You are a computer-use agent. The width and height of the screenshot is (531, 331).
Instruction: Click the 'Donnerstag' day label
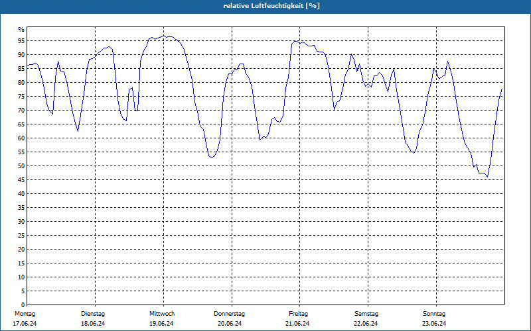coord(229,314)
